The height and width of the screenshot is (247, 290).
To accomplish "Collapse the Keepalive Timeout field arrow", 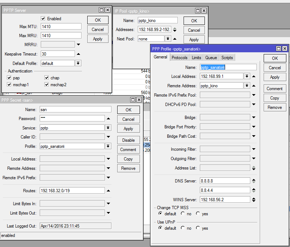I will (x=78, y=54).
